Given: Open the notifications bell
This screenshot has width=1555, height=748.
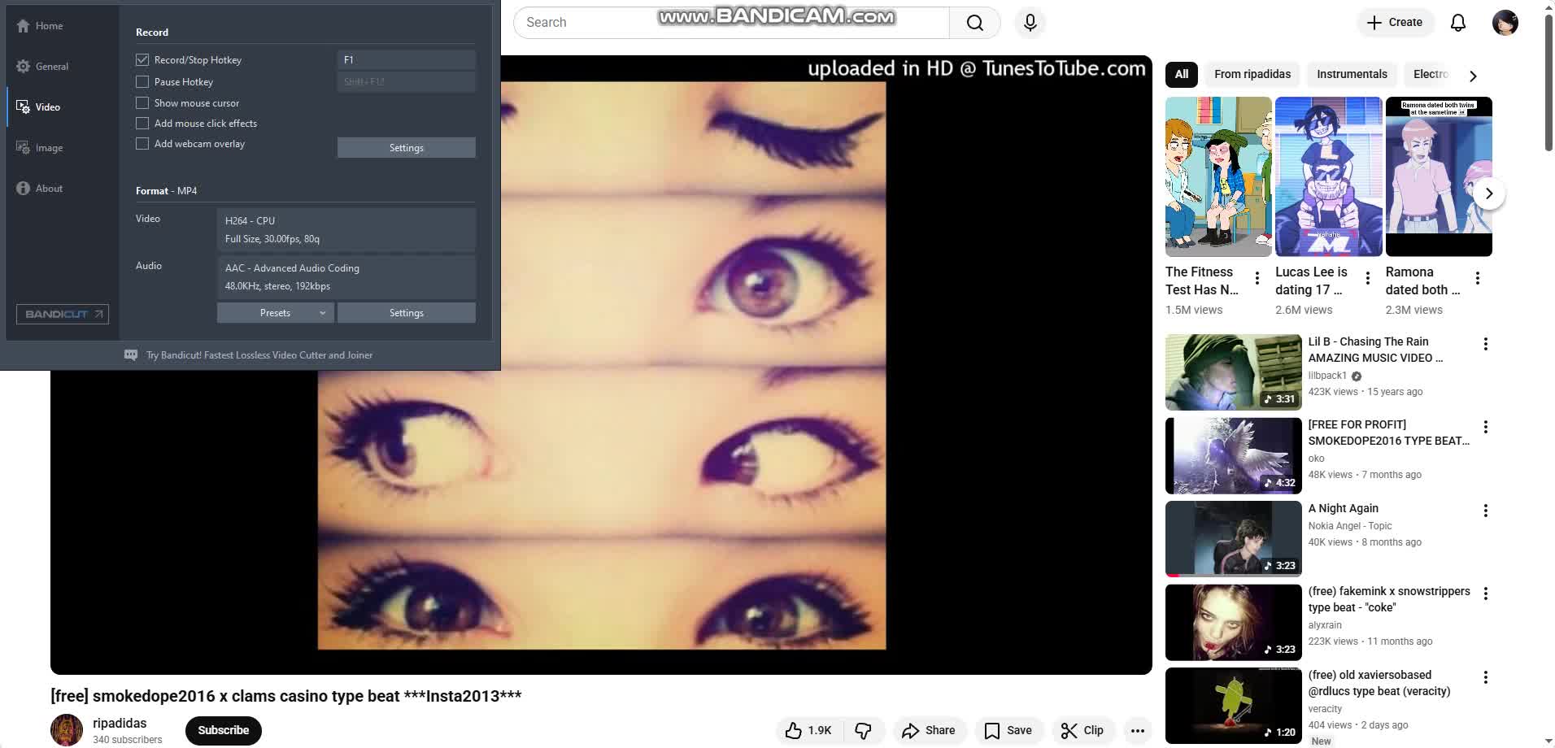Looking at the screenshot, I should point(1457,23).
